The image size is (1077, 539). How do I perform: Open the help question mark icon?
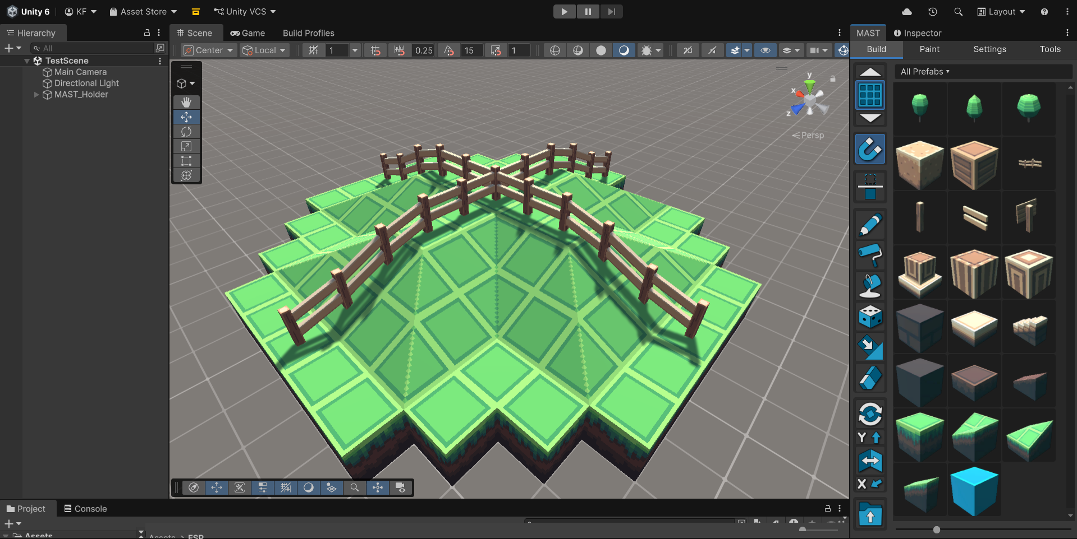tap(1044, 12)
